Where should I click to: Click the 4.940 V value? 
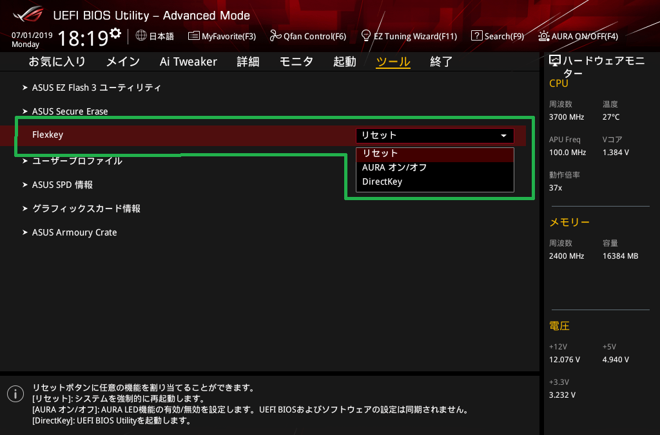click(616, 360)
